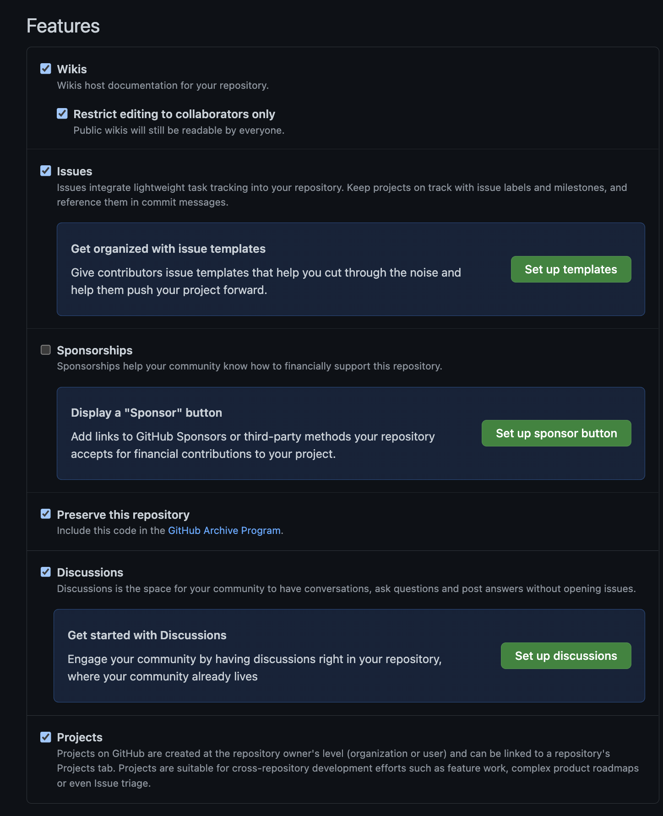Click the Preserve this repository label
663x816 pixels.
[x=123, y=515]
